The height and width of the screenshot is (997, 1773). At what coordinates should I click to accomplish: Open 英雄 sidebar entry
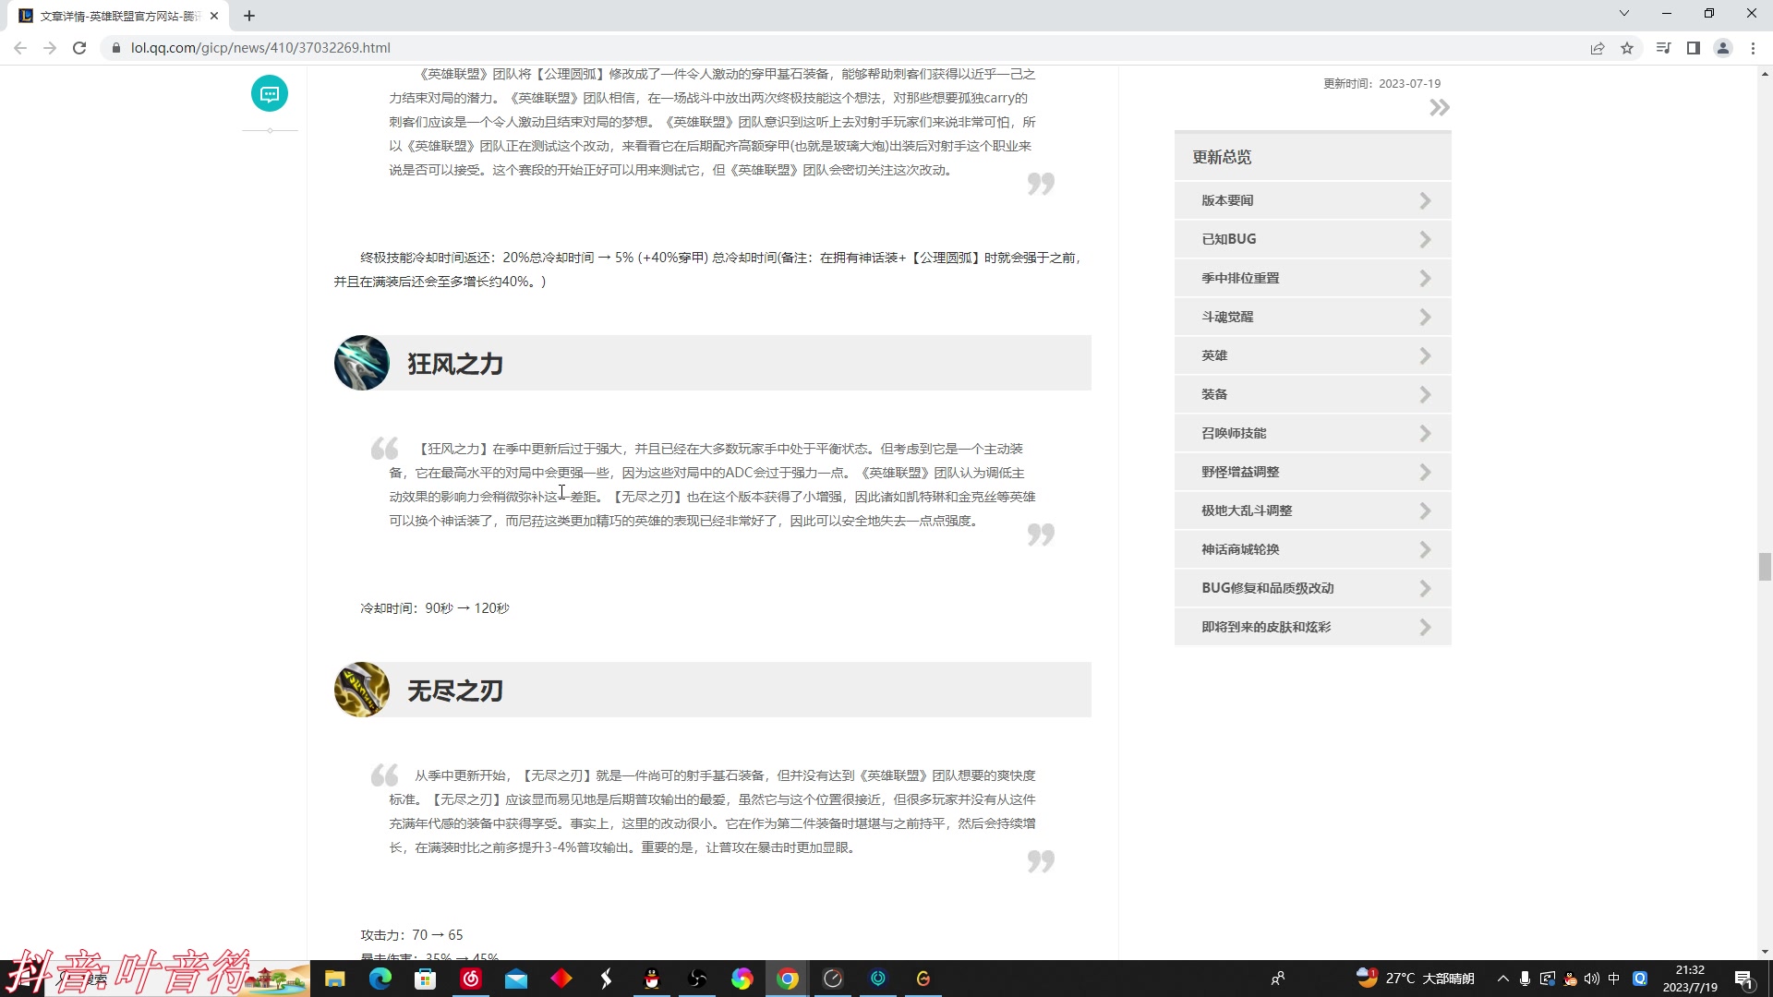[1312, 355]
